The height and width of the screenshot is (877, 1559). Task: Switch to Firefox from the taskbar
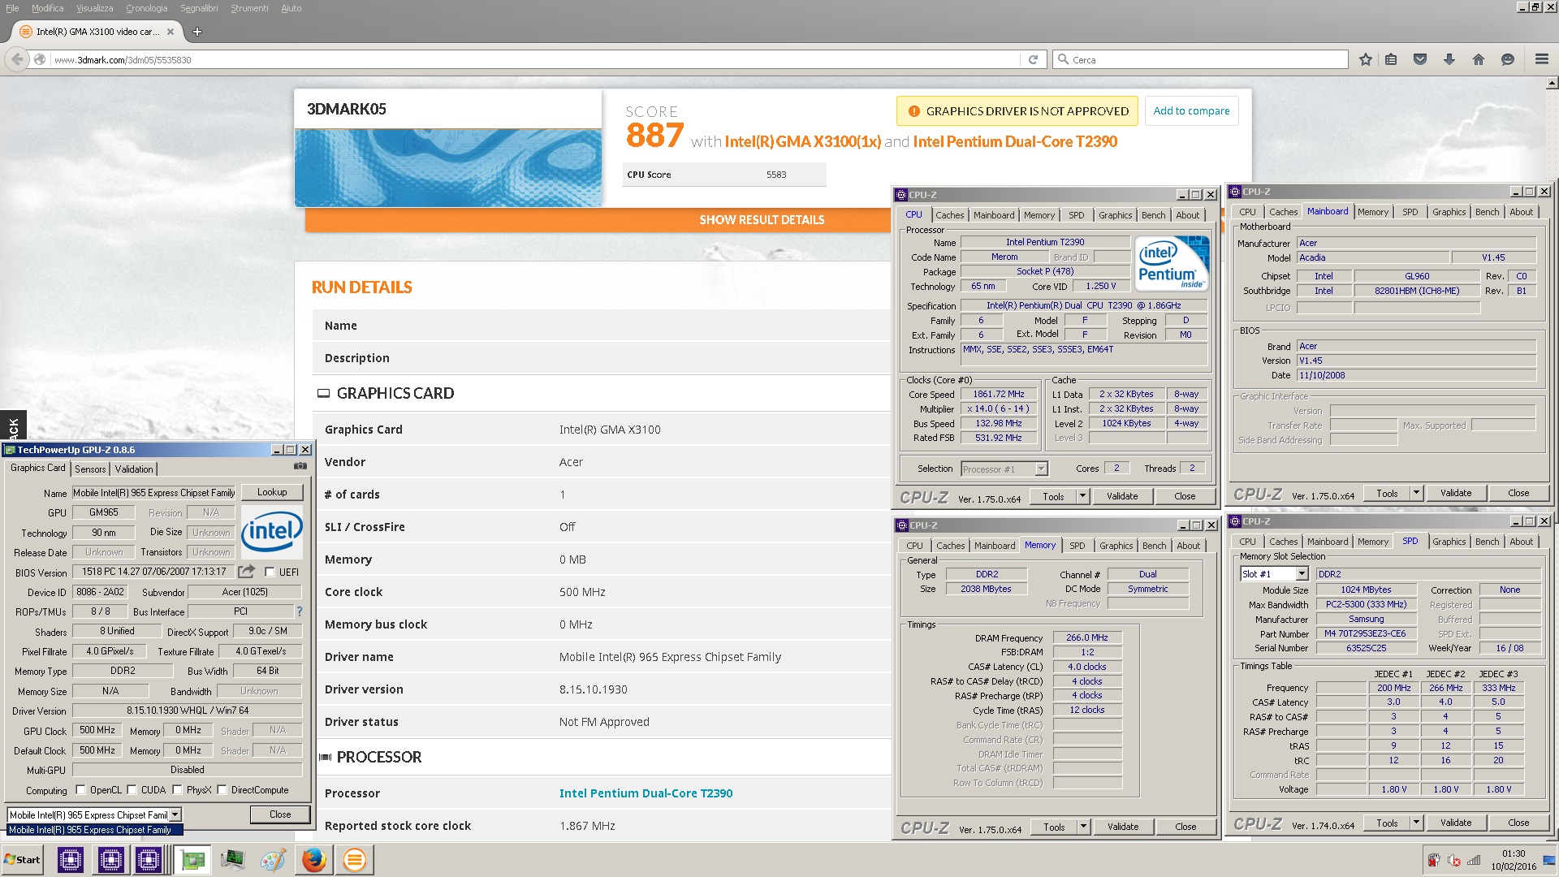tap(314, 860)
